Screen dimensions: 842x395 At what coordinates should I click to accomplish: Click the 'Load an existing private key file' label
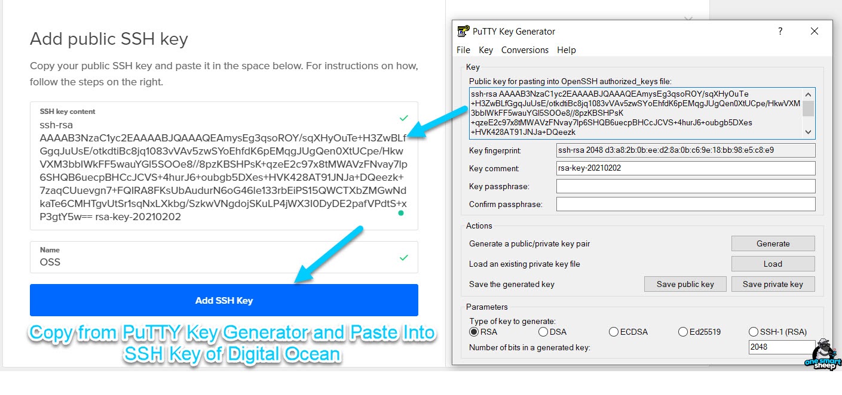click(x=525, y=264)
